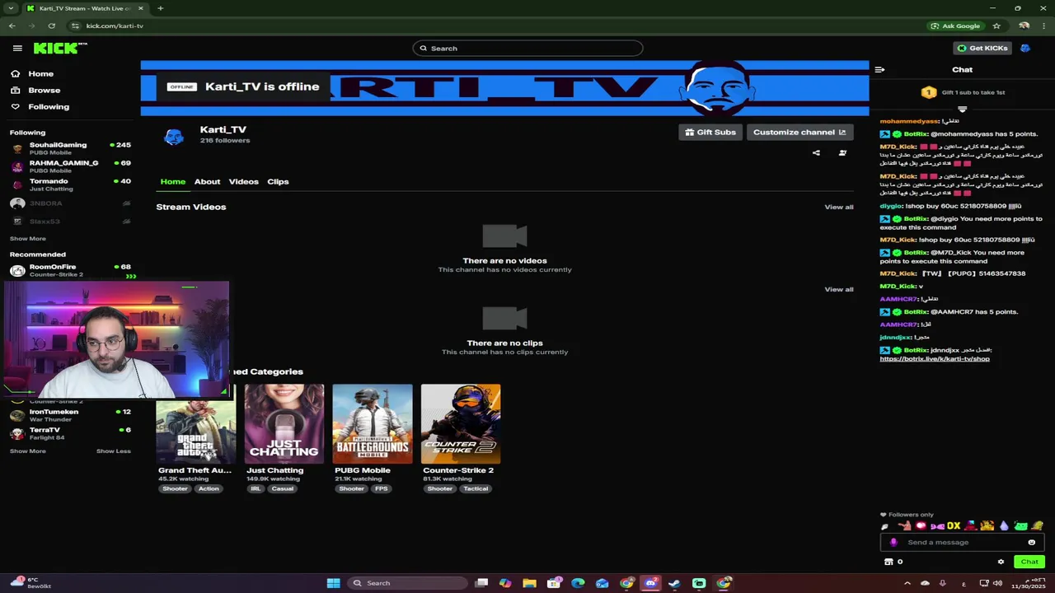The image size is (1055, 593).
Task: Expand Show More under Recommended
Action: tap(28, 451)
